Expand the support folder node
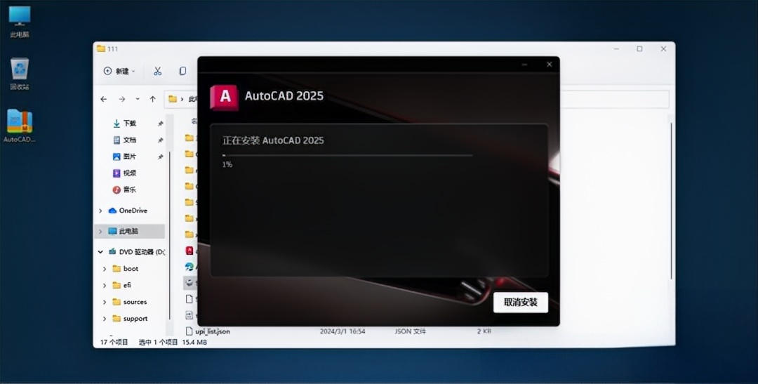 (x=105, y=319)
